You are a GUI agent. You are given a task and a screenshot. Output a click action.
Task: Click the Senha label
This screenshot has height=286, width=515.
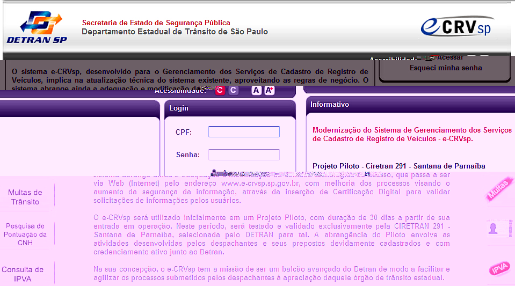coord(188,155)
